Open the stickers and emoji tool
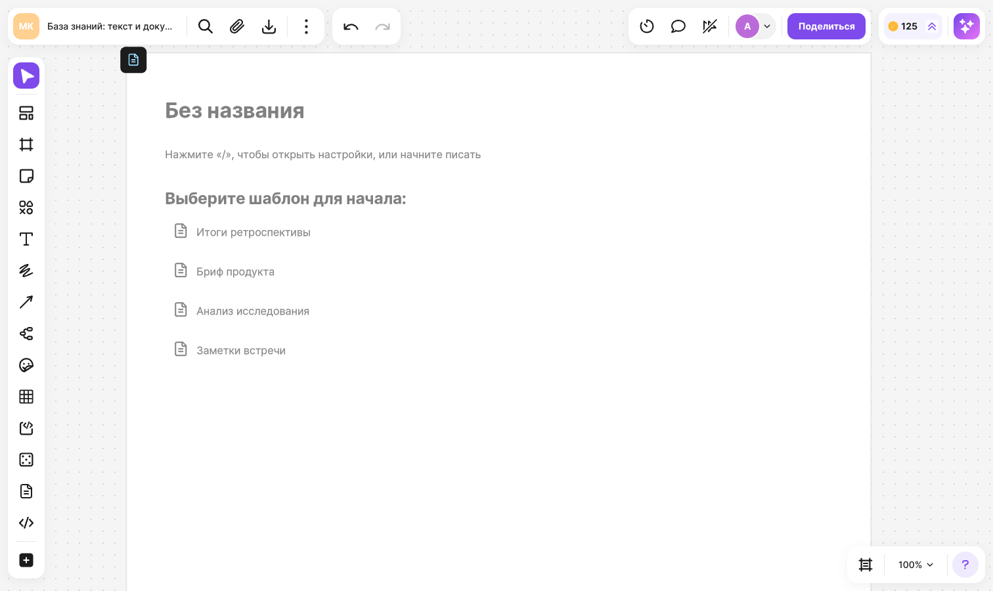The height and width of the screenshot is (591, 993). (x=26, y=365)
